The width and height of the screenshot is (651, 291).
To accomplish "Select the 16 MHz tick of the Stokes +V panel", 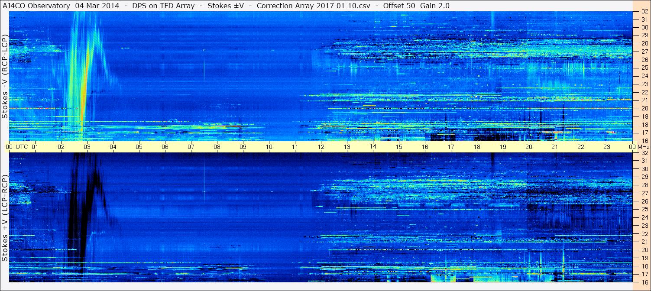I will click(x=644, y=282).
